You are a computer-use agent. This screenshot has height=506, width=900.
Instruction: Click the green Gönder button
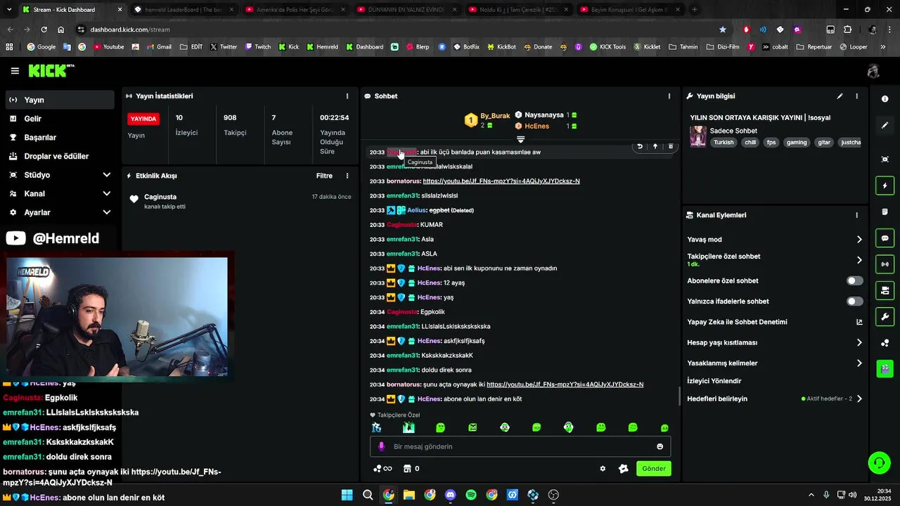(653, 469)
